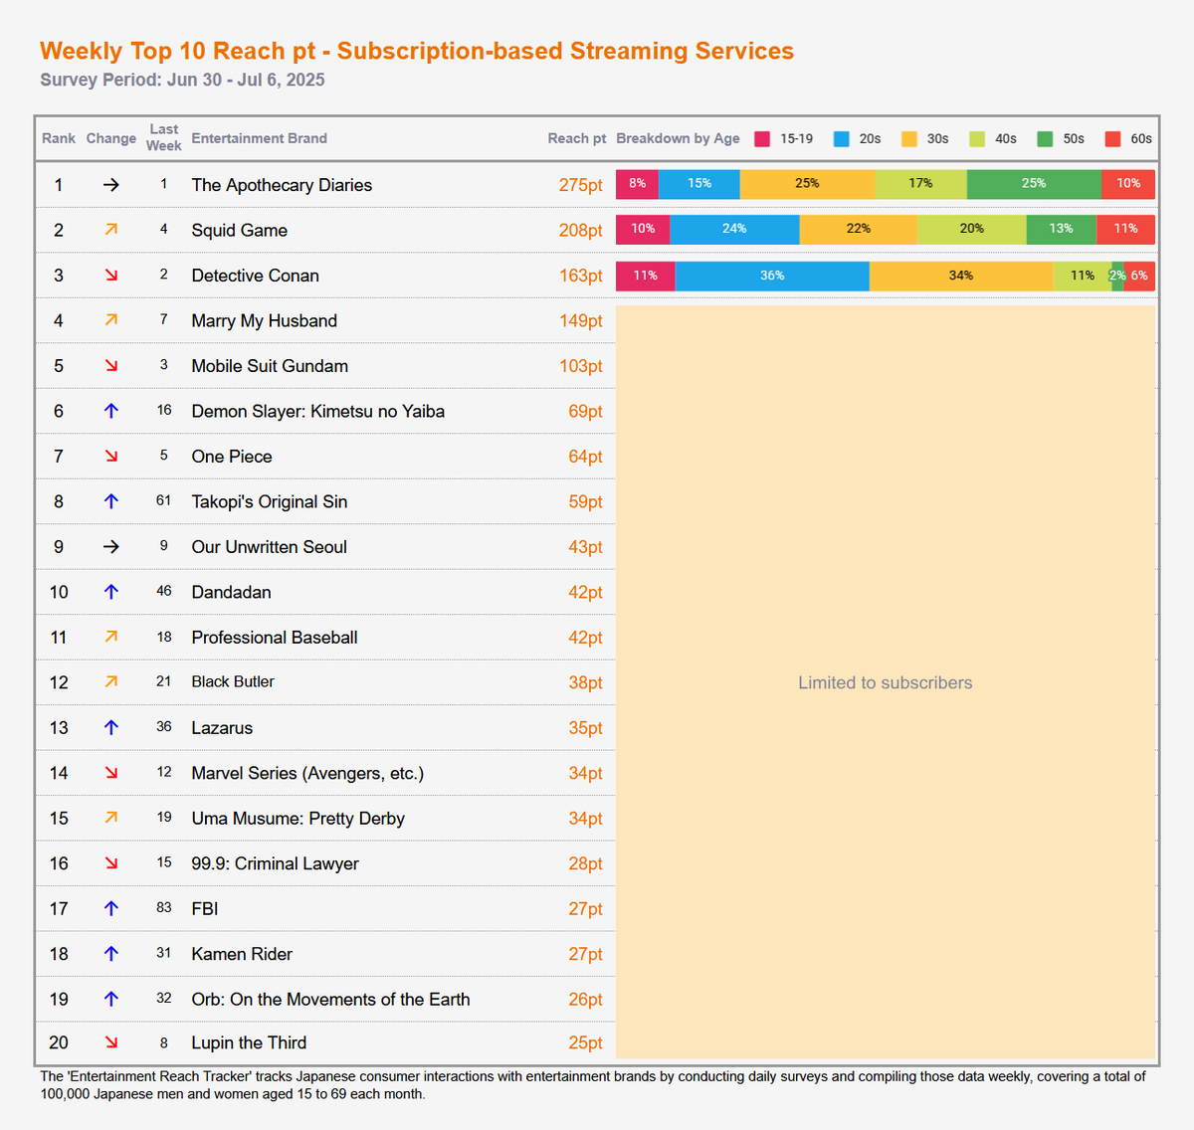Click the 149pt reach value
This screenshot has width=1194, height=1130.
coord(581,320)
